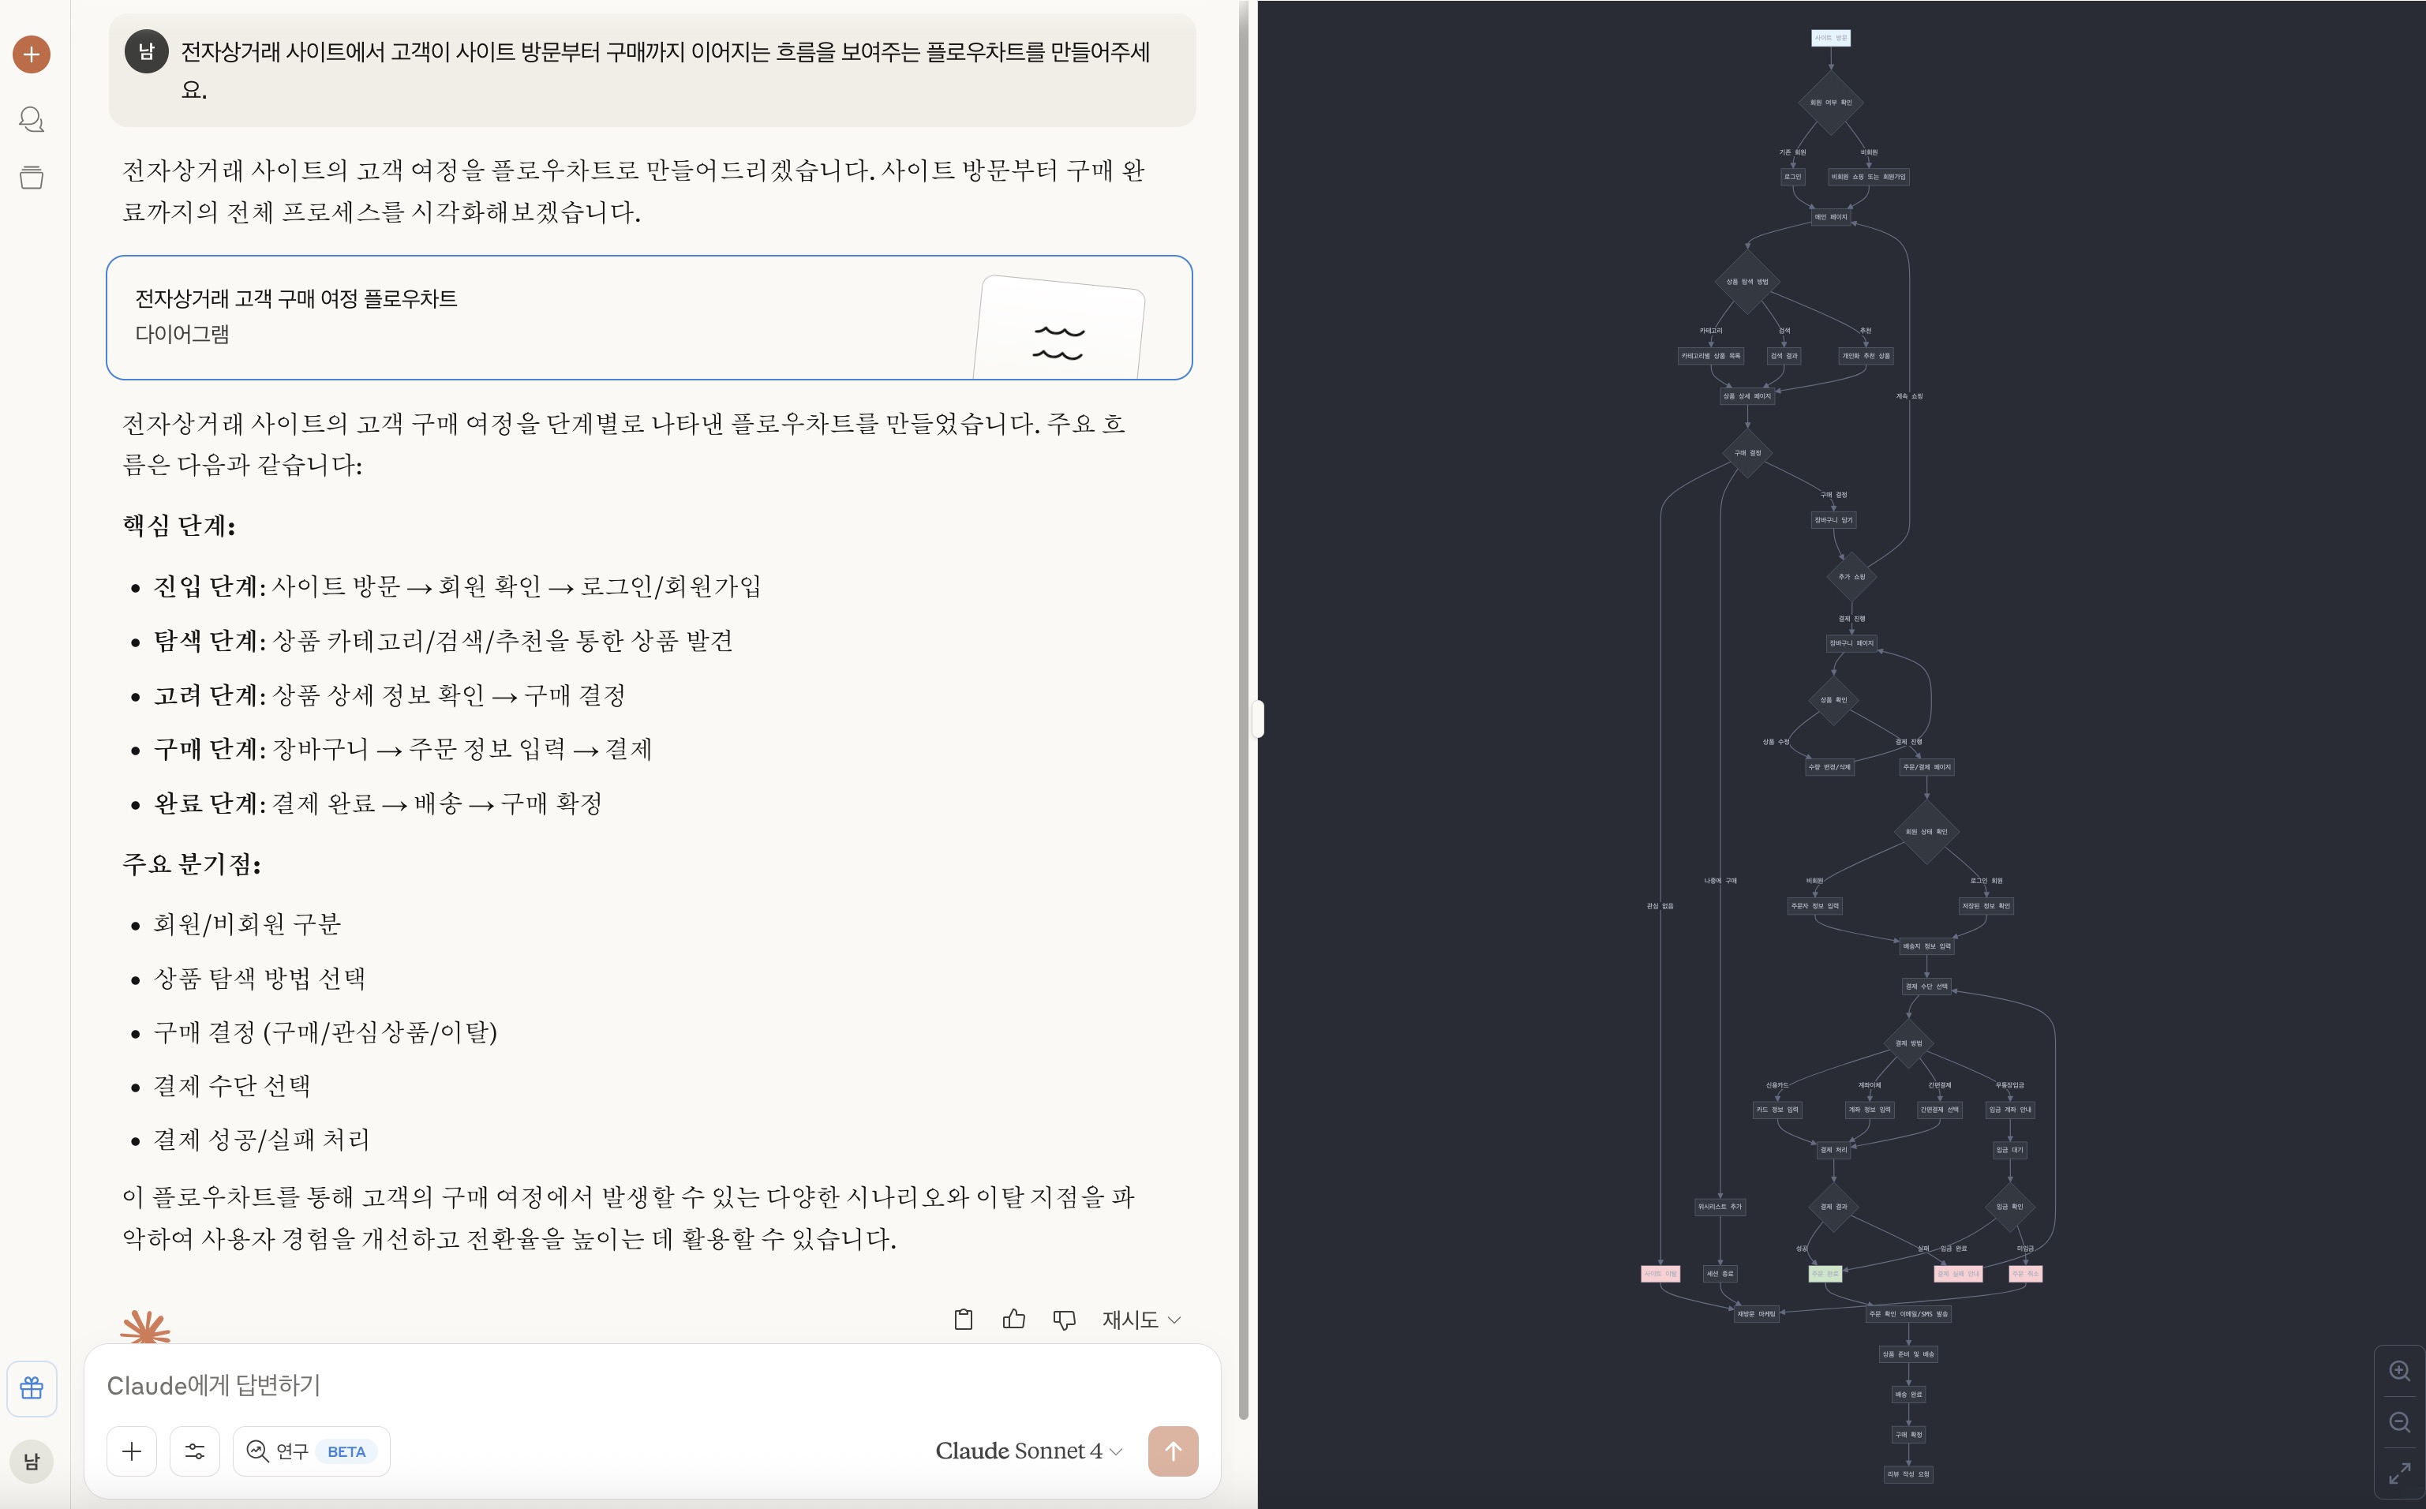The width and height of the screenshot is (2426, 1509).
Task: Open the search and tools settings menu
Action: click(195, 1451)
